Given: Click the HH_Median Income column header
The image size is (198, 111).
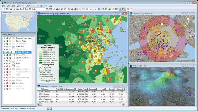Looking at the screenshot, I should tap(67, 89).
